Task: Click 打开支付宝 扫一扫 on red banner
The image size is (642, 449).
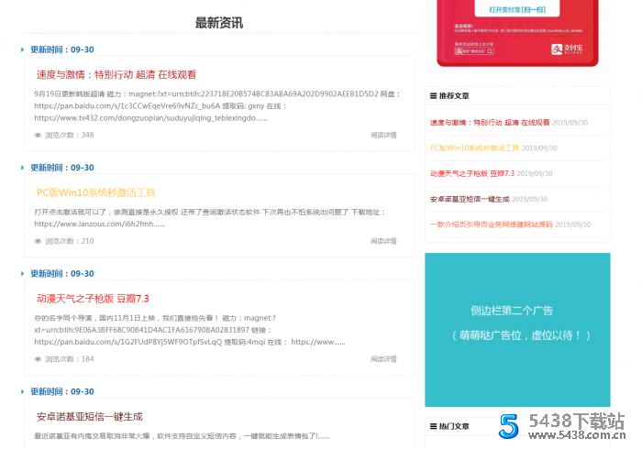Action: tap(516, 9)
